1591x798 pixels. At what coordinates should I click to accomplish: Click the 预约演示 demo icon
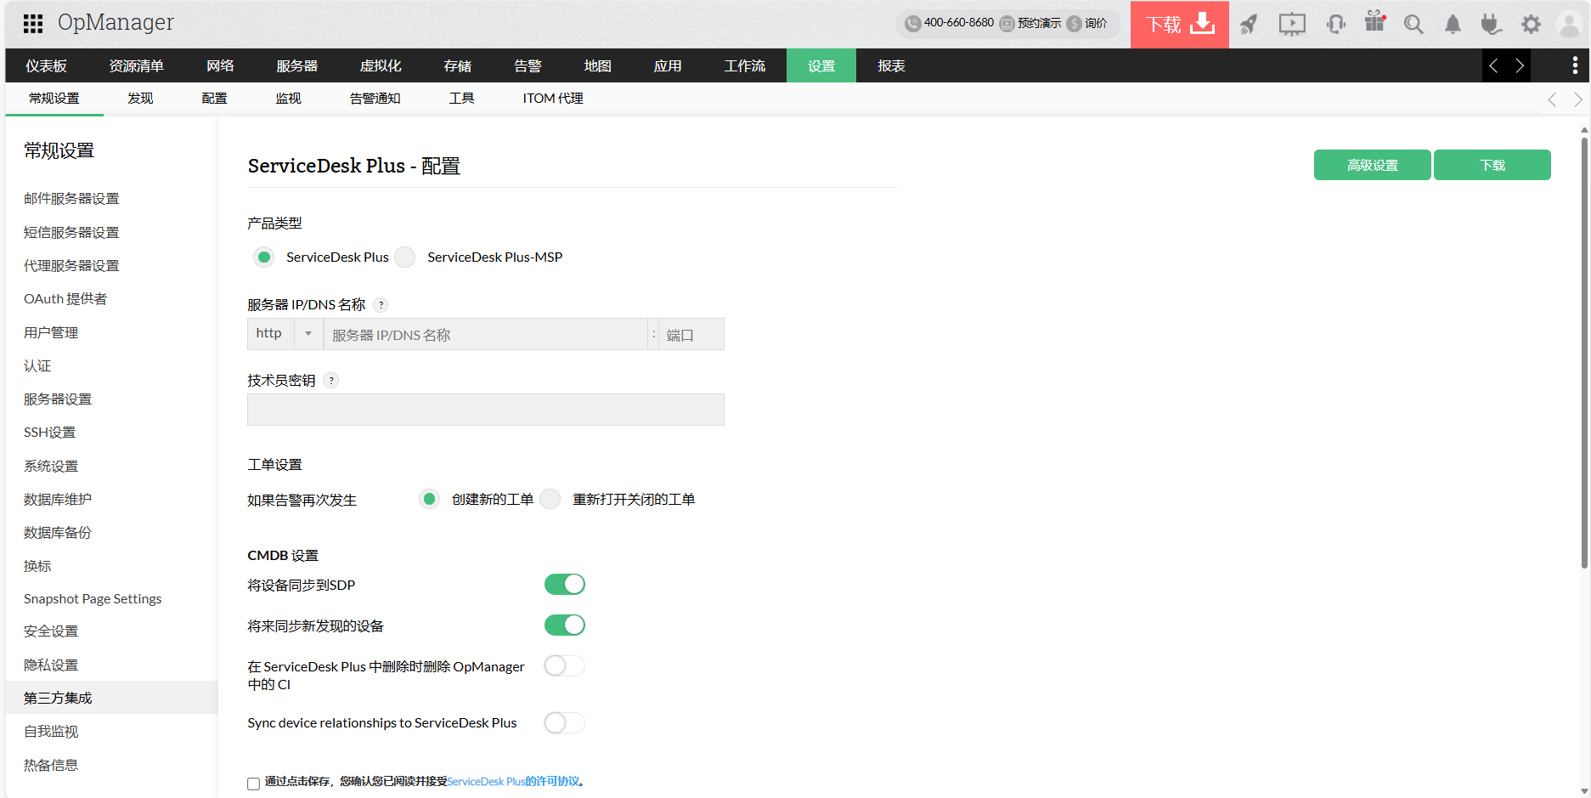point(1007,24)
